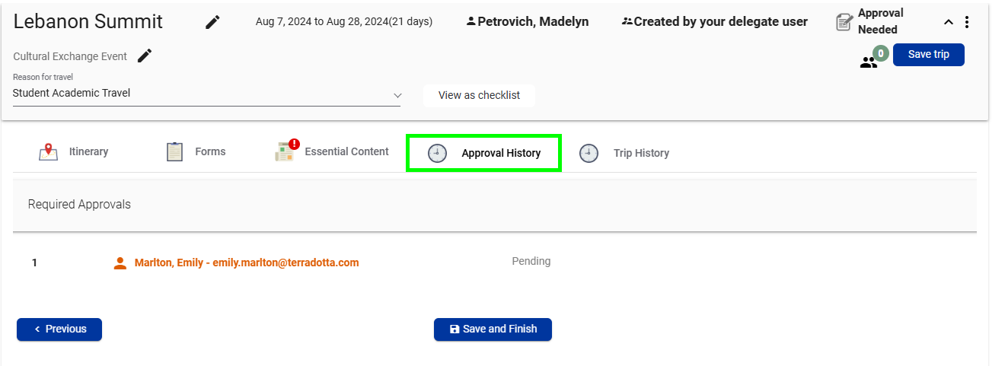This screenshot has width=992, height=366.
Task: Open Essential Content icon with red alert
Action: click(286, 151)
